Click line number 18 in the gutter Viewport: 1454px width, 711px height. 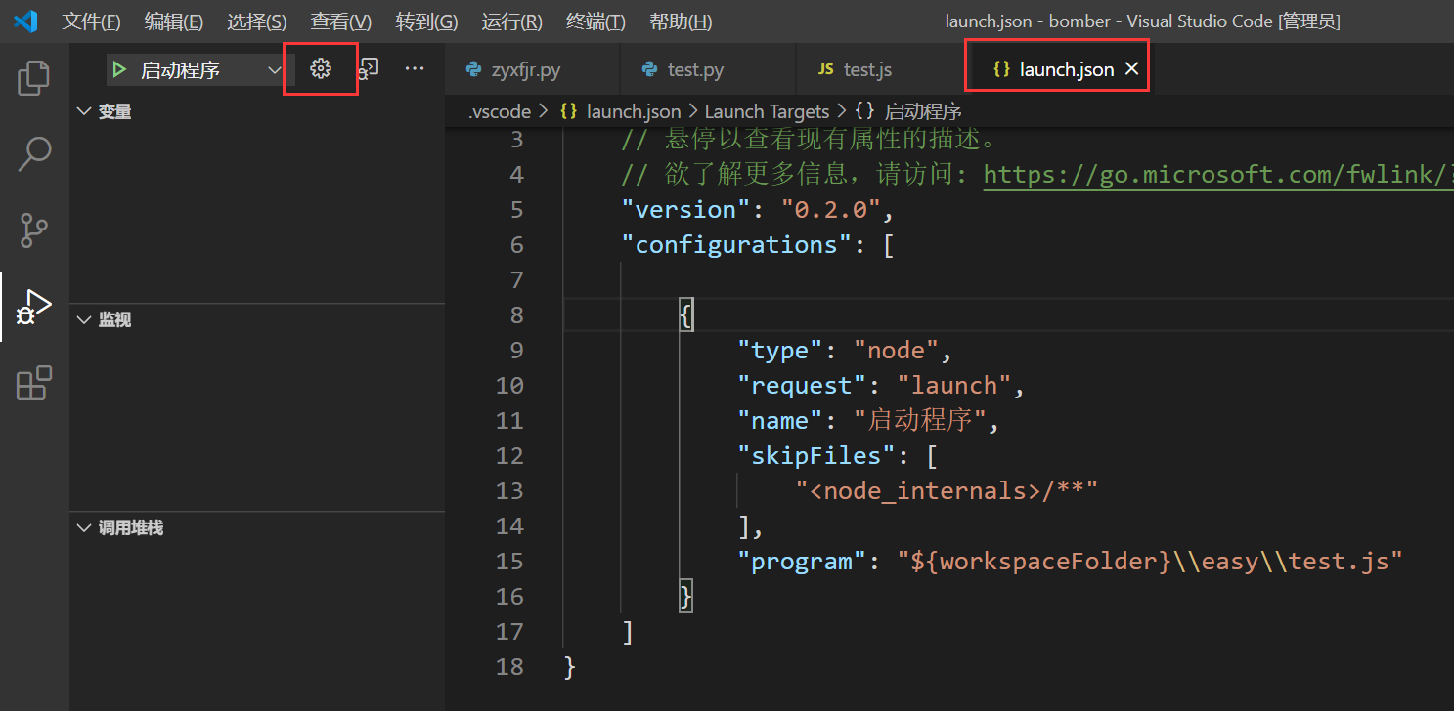(510, 667)
